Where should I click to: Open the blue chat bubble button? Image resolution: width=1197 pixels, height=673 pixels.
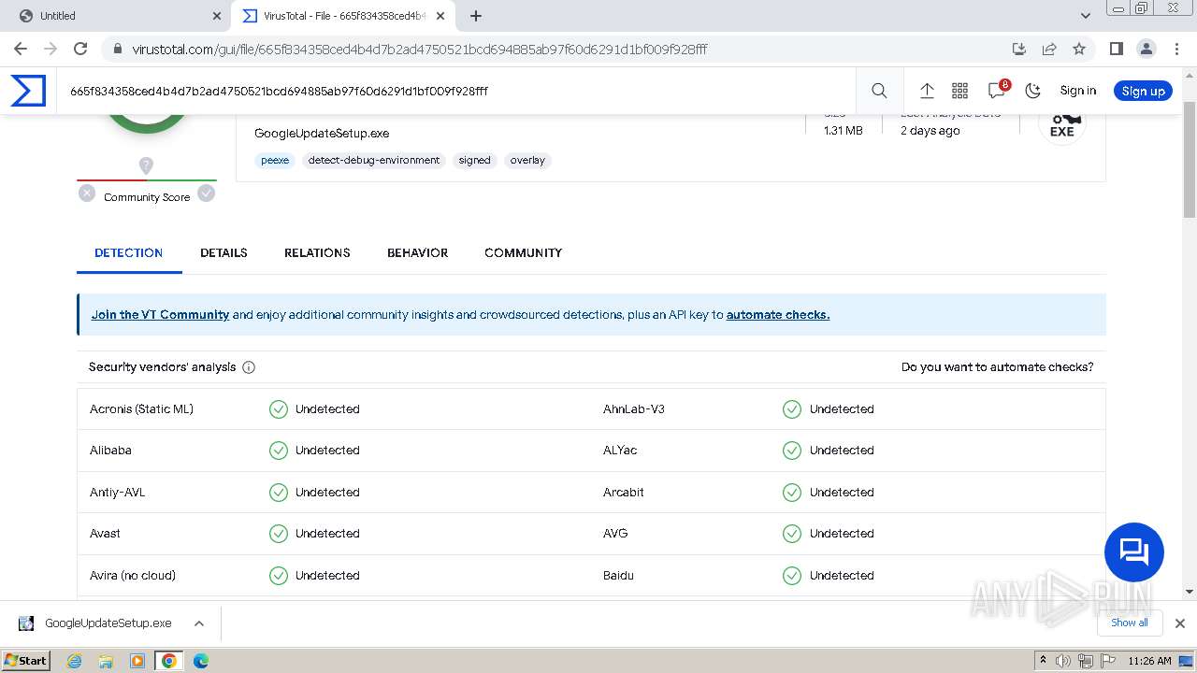tap(1133, 551)
